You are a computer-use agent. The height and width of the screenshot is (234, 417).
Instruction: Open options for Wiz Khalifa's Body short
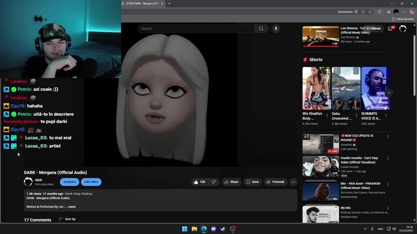click(327, 115)
